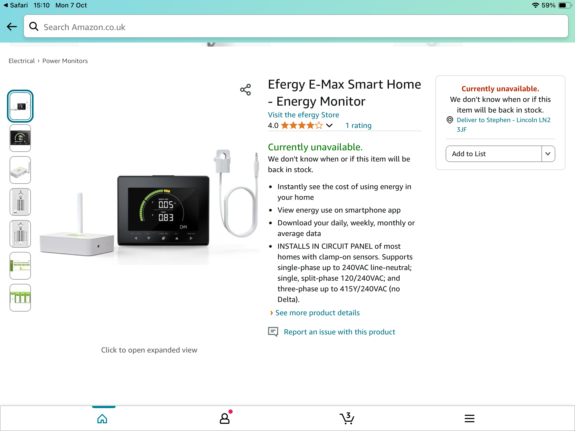Open the account profile icon
Viewport: 575px width, 431px height.
click(x=225, y=418)
